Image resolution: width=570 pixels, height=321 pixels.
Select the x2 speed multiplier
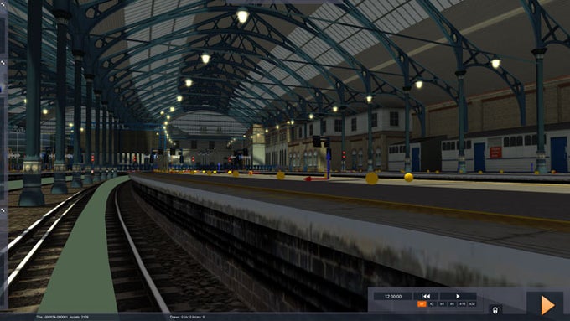[x=432, y=304]
